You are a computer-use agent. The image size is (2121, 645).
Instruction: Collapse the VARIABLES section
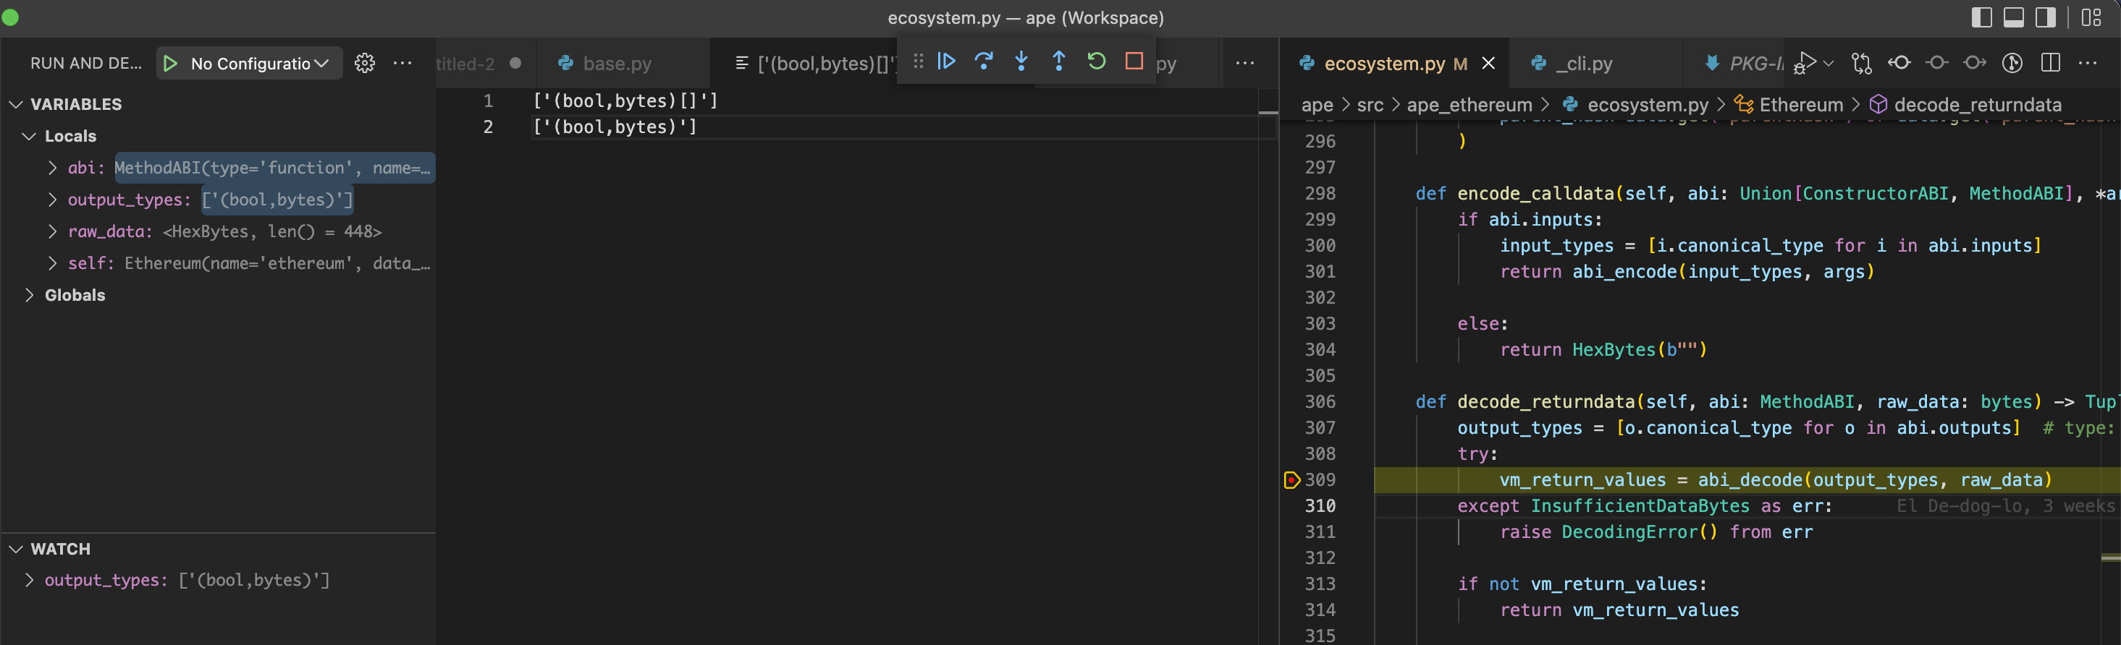point(16,104)
